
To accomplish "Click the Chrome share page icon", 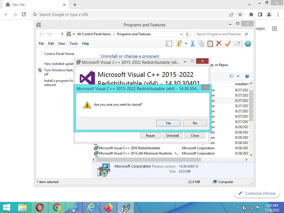I will coord(231,14).
